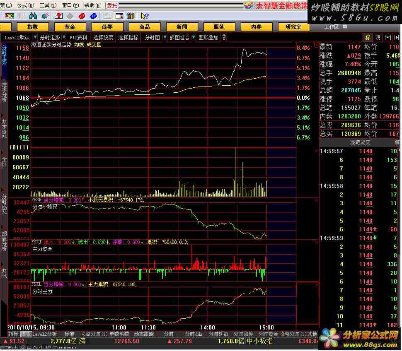Image resolution: width=402 pixels, height=351 pixels.
Task: Click the 中小板指 index label in status bar
Action: (259, 341)
